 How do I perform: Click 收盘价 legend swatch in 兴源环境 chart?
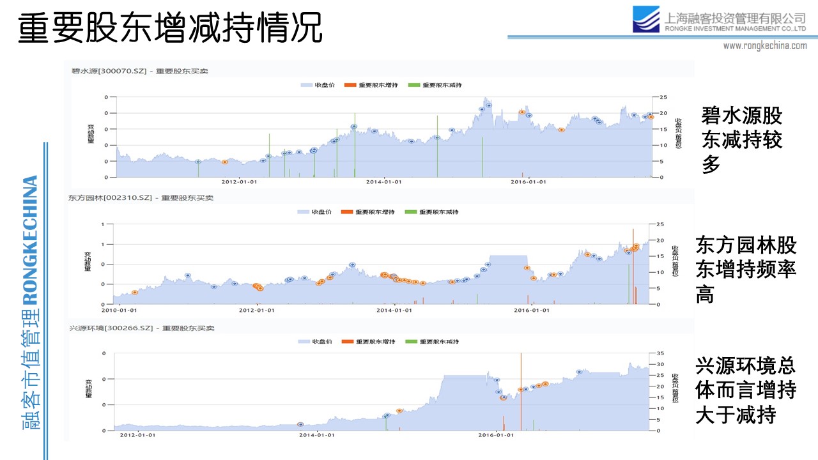click(x=304, y=342)
